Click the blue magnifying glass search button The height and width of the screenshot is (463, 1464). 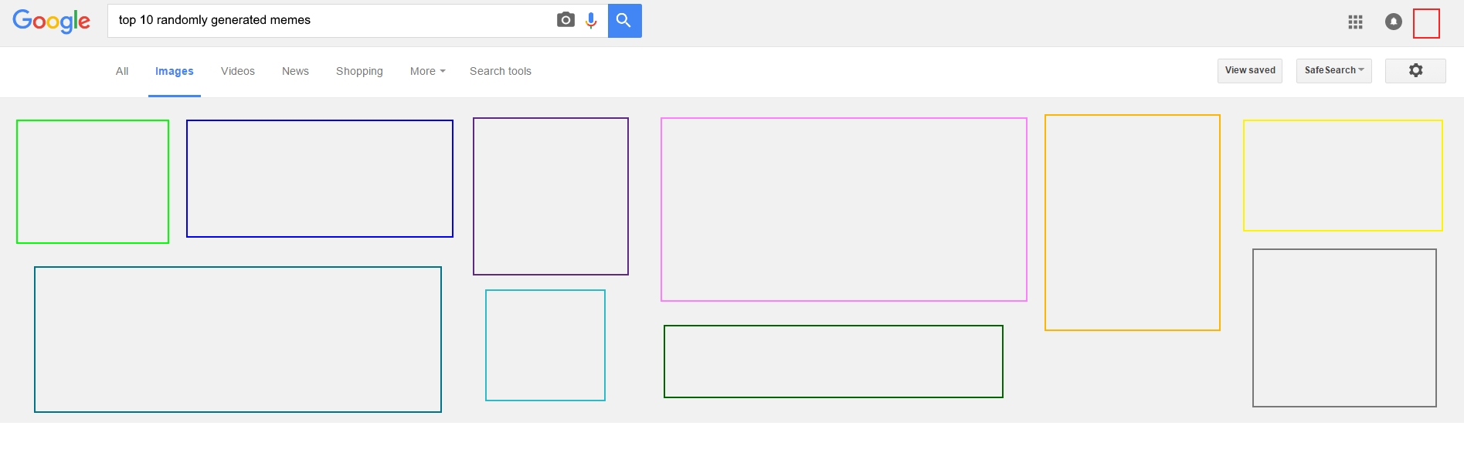pyautogui.click(x=624, y=21)
